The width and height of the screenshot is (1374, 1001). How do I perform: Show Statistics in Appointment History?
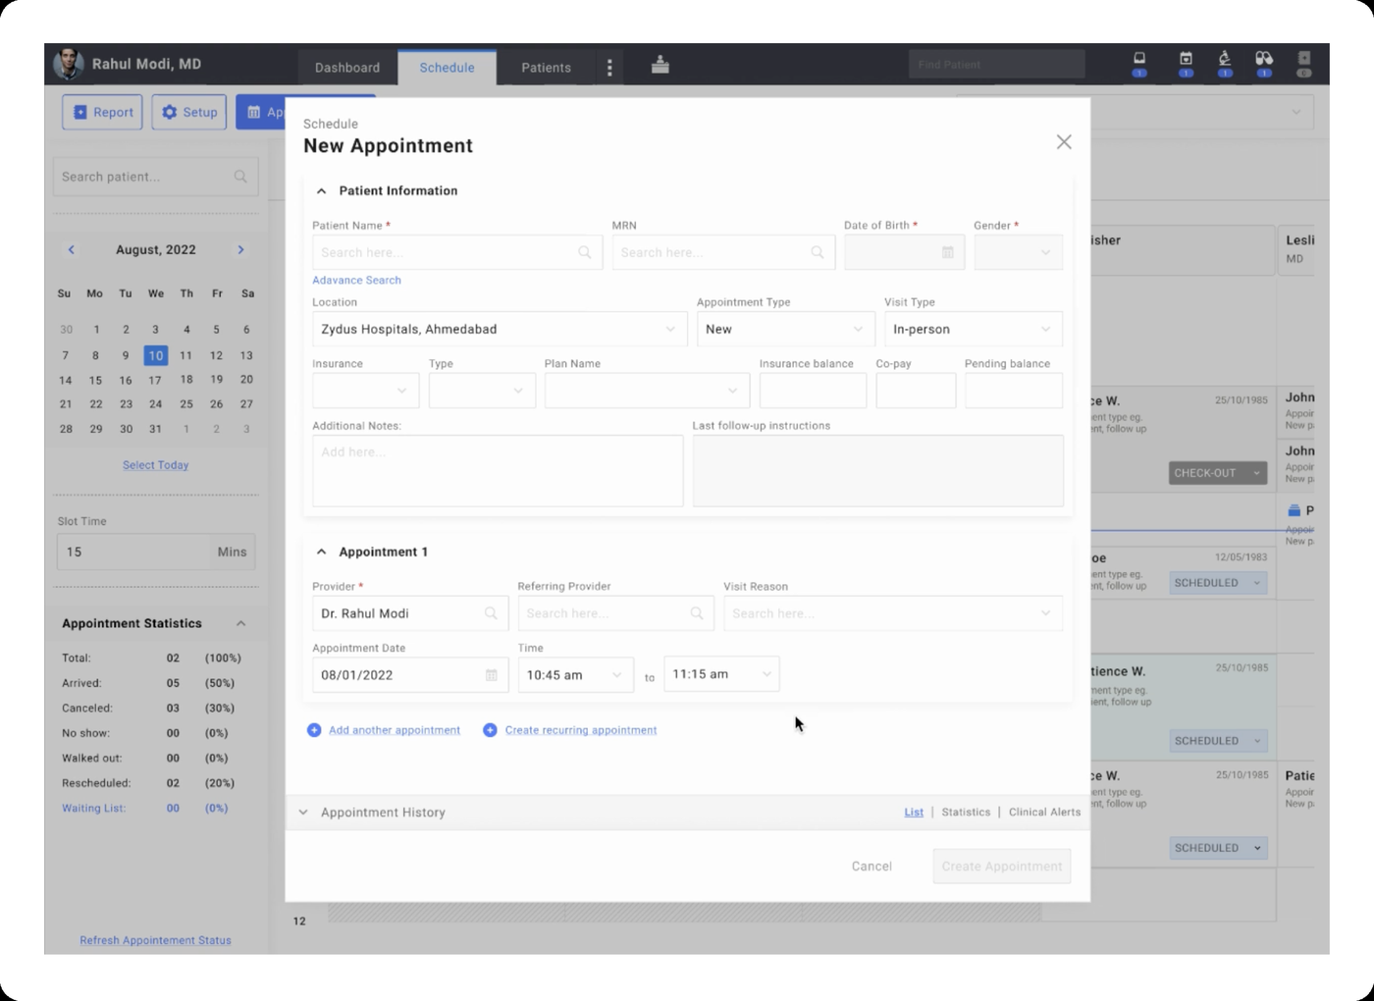pyautogui.click(x=966, y=813)
